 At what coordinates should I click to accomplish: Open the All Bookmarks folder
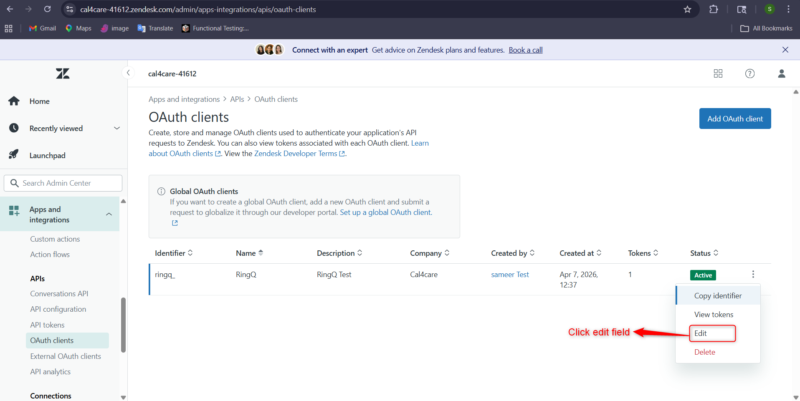coord(766,28)
